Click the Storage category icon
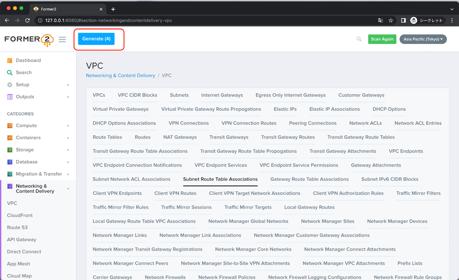 pyautogui.click(x=9, y=150)
